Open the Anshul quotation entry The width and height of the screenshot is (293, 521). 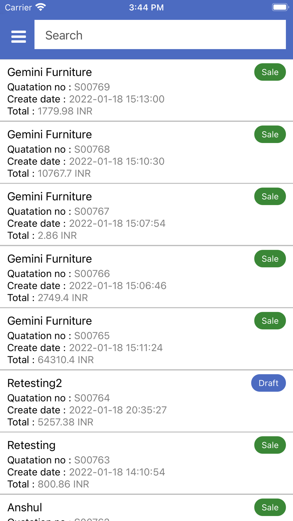click(x=117, y=510)
